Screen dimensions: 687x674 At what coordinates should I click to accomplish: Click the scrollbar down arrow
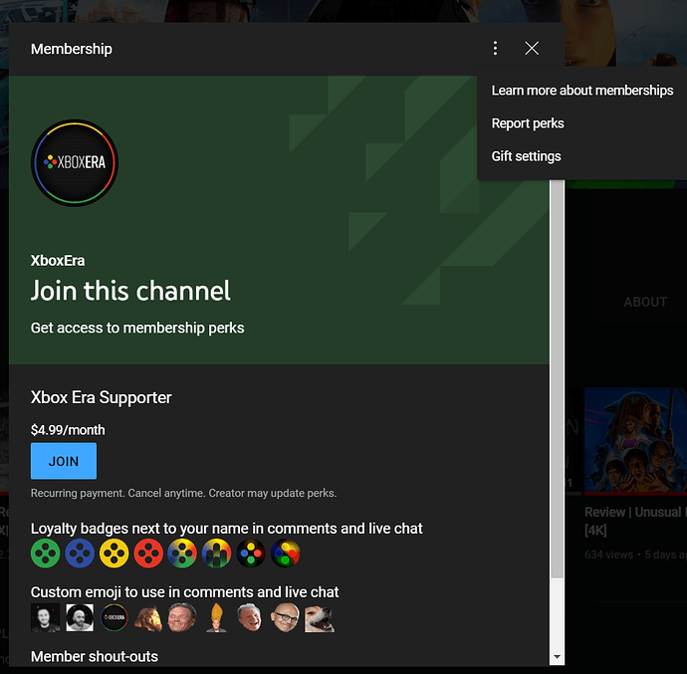coord(557,656)
